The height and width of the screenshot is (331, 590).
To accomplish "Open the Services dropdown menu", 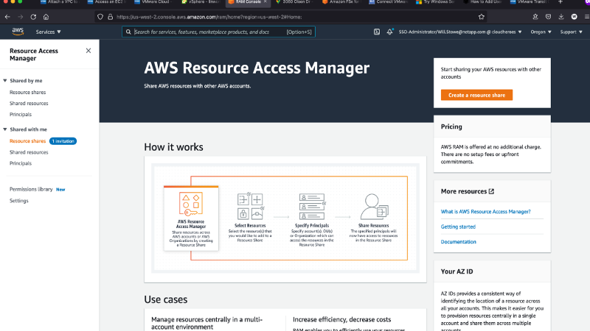I will pyautogui.click(x=48, y=32).
